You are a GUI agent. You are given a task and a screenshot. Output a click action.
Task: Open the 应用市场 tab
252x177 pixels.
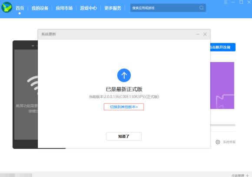tap(64, 8)
